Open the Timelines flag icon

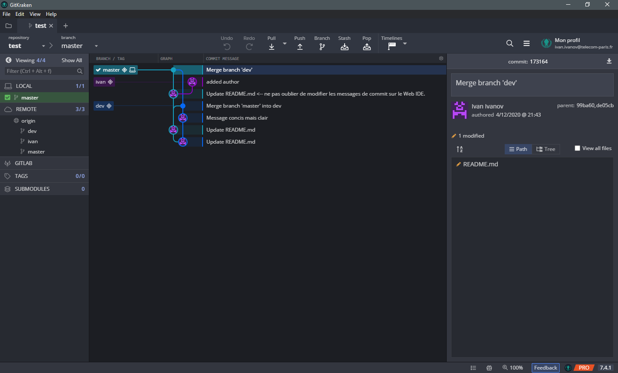(x=392, y=46)
